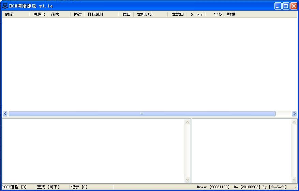
Task: Click the down arrow of right bottom pane scrollbar
Action: pyautogui.click(x=294, y=179)
